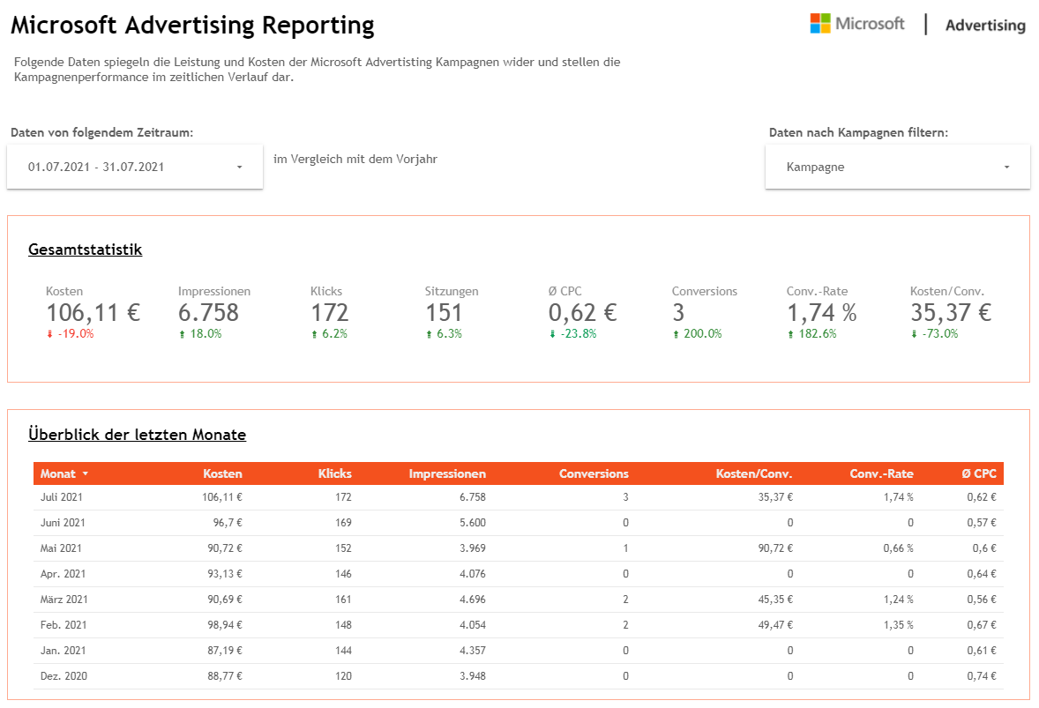The height and width of the screenshot is (708, 1039).
Task: Click the 'Daten von folgendem Zeitraum:' label
Action: point(102,132)
